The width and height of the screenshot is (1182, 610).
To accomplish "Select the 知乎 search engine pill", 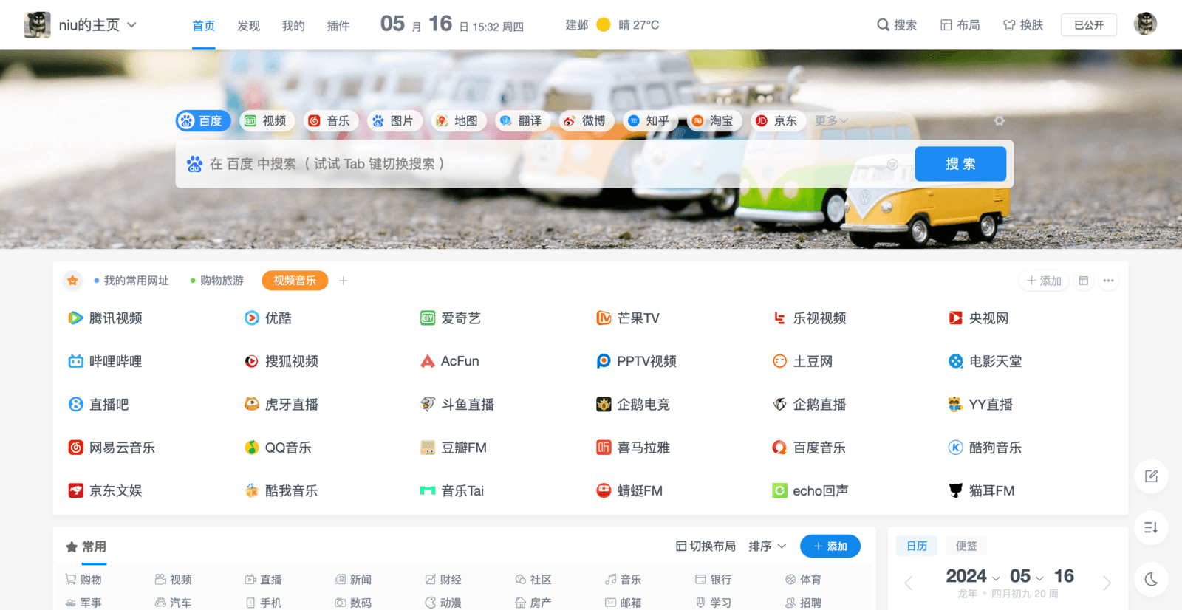I will [651, 121].
